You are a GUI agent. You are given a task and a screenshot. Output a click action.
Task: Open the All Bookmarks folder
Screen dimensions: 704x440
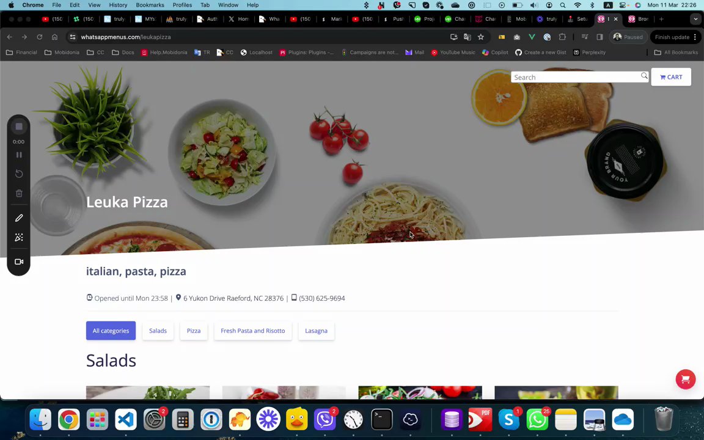point(676,52)
